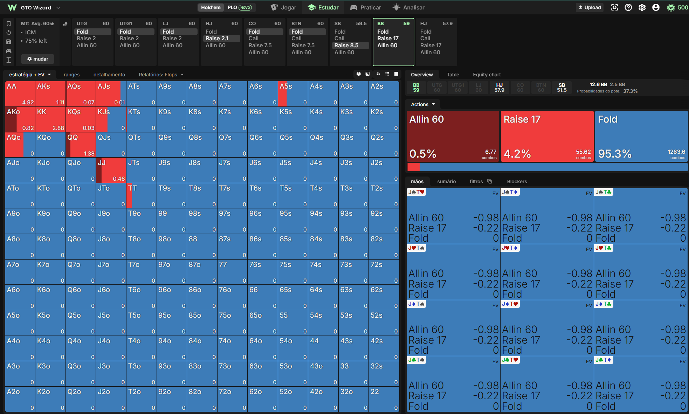Click the Upload button
Screen dimensions: 689x414
(590, 7)
